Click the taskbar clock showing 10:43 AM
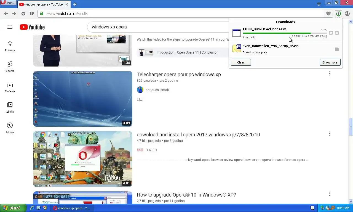353x212 pixels. pos(343,208)
